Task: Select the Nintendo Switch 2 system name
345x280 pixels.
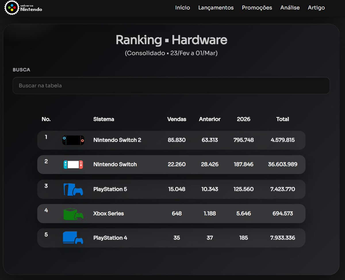Action: [117, 140]
